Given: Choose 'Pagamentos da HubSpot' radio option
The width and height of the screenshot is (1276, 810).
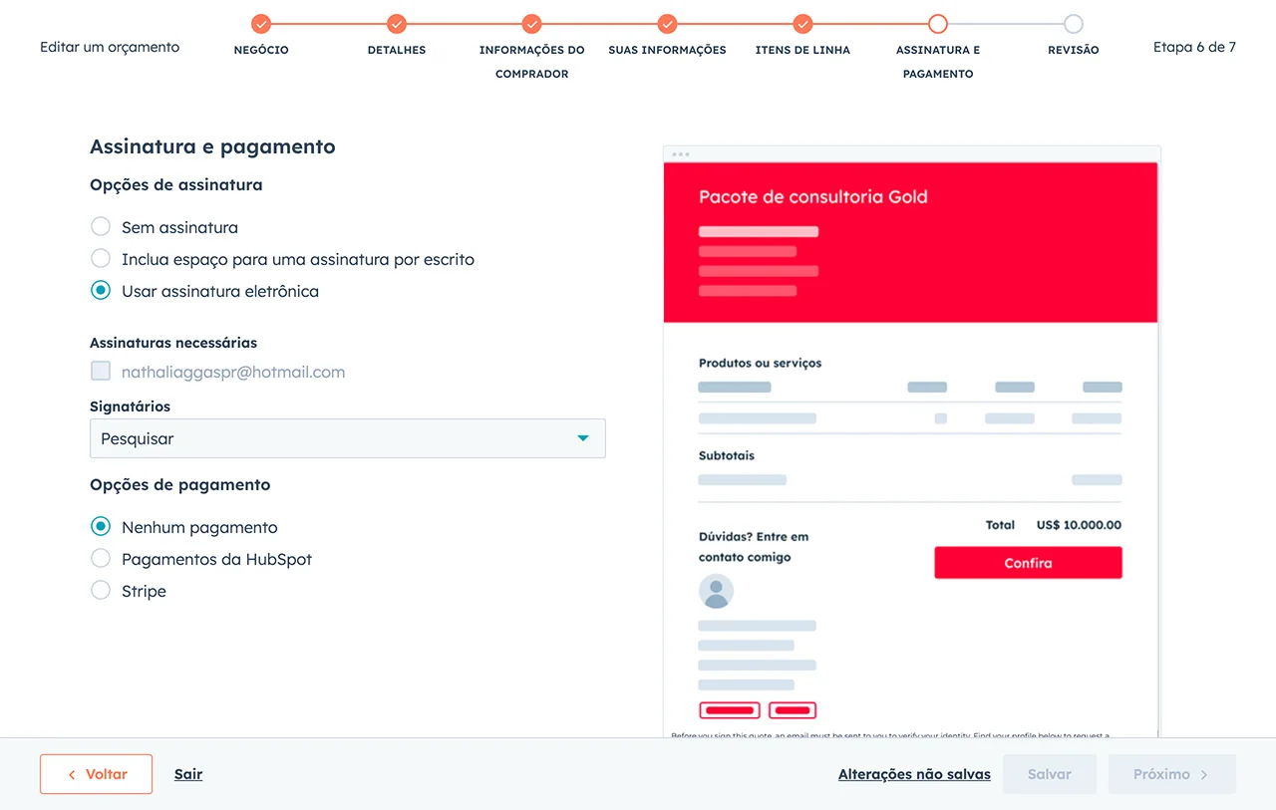Looking at the screenshot, I should (101, 559).
